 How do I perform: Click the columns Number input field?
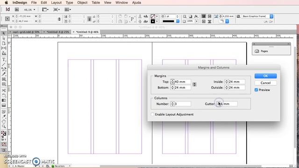(x=183, y=104)
